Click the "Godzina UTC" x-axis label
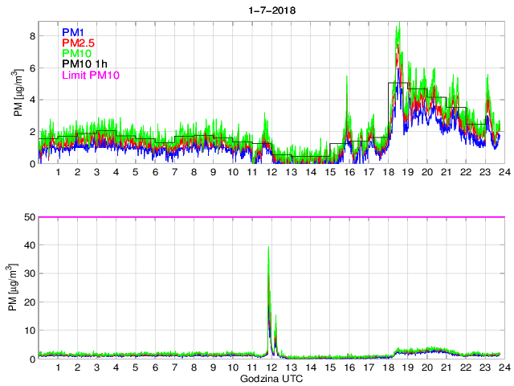Screen dimensions: 514x386 pyautogui.click(x=270, y=377)
